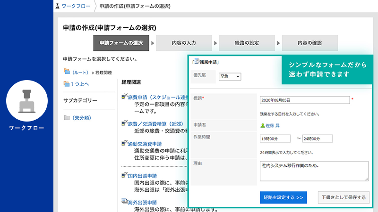Click the 佐藤 昇 user icon
The height and width of the screenshot is (212, 378).
(263, 125)
